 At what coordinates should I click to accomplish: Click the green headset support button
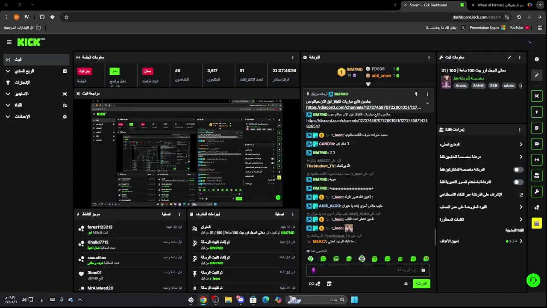[x=533, y=280]
